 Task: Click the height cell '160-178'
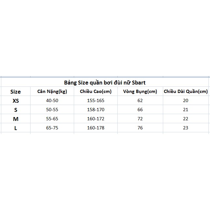point(96,128)
